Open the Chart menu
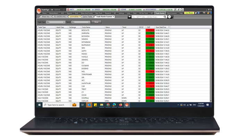This screenshot has width=243, height=139. 135,13
